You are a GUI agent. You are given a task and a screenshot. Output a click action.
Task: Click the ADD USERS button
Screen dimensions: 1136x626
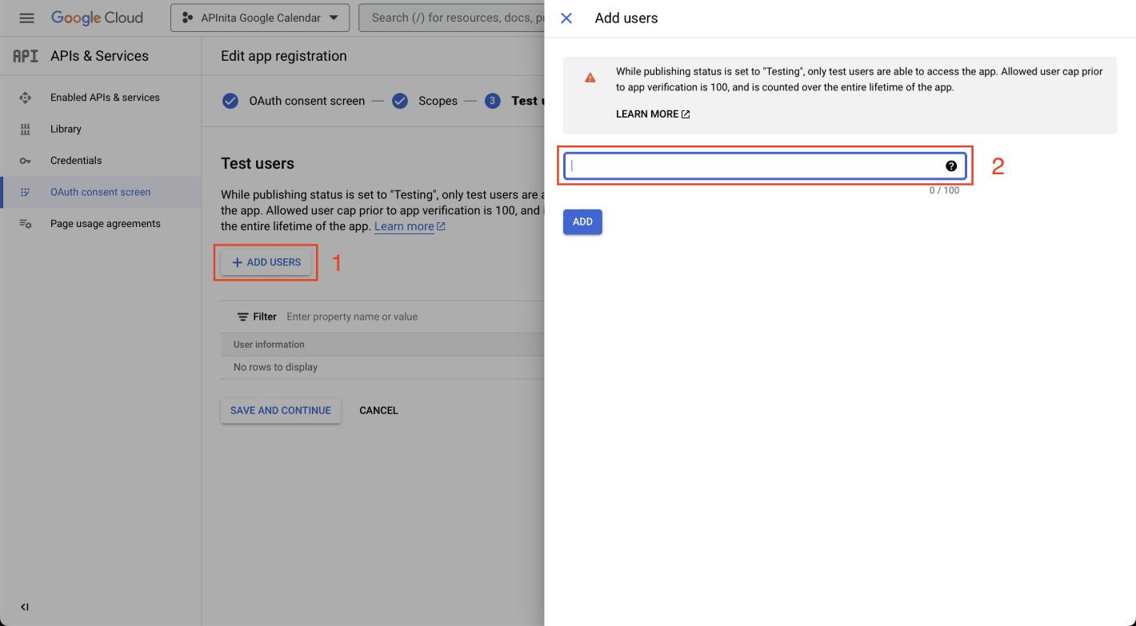point(266,262)
